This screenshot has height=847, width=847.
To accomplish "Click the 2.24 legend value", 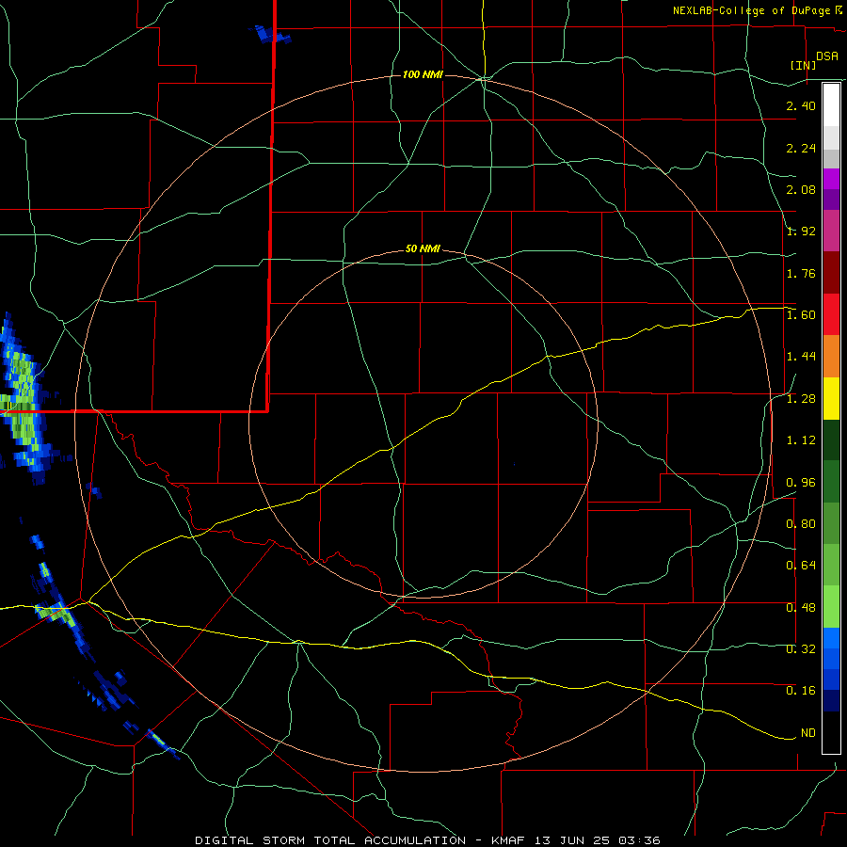I will (801, 148).
